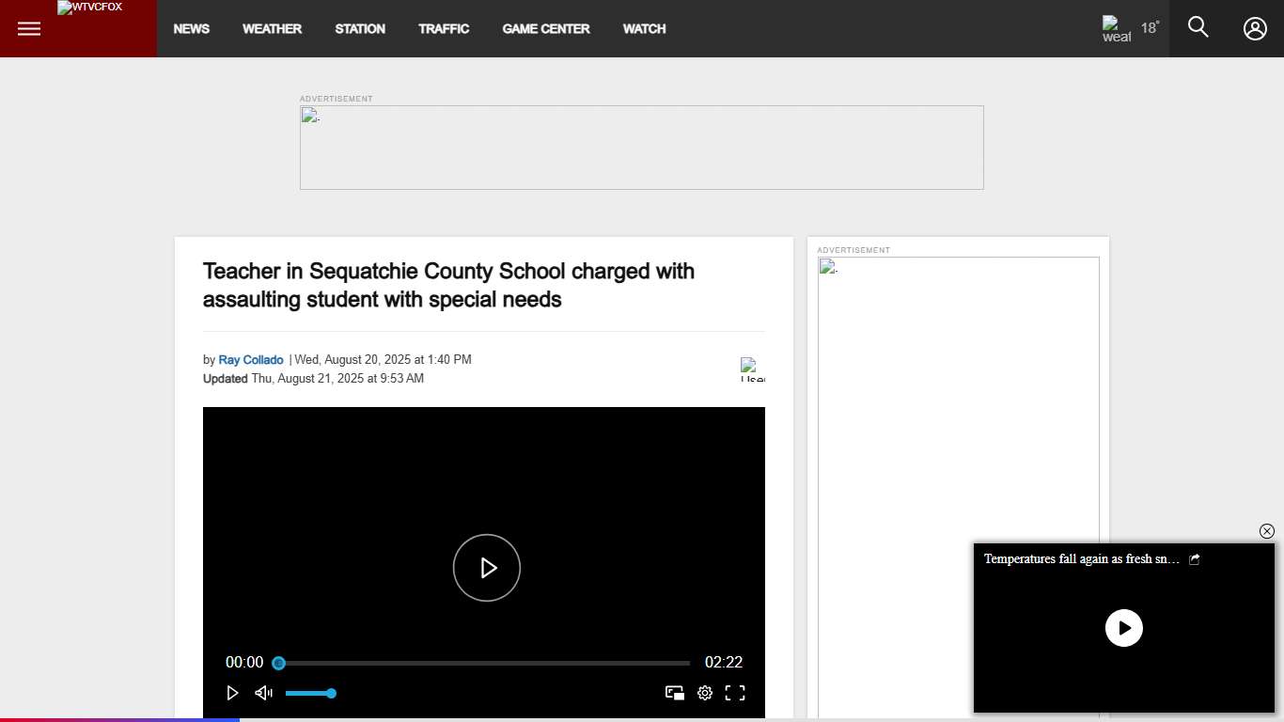The image size is (1284, 722).
Task: Play the floating video in the corner
Action: (x=1124, y=628)
